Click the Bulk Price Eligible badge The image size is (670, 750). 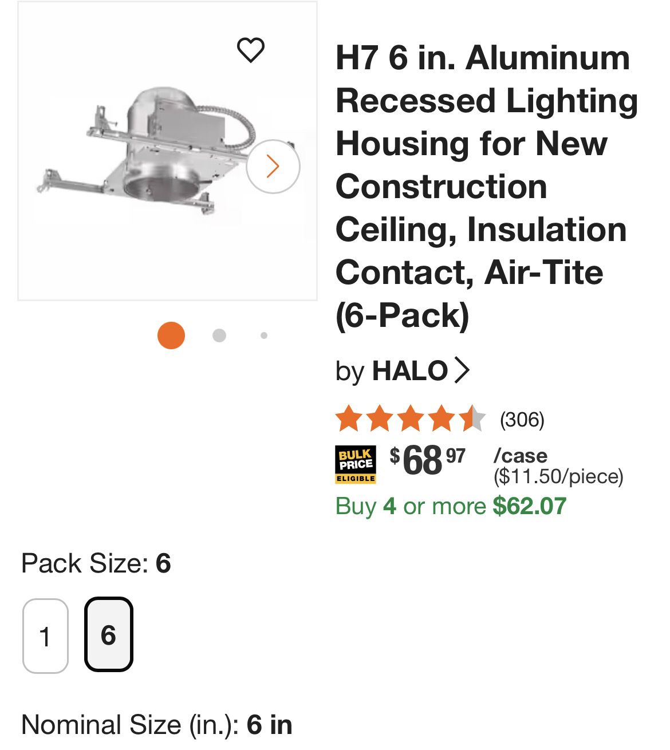point(356,464)
